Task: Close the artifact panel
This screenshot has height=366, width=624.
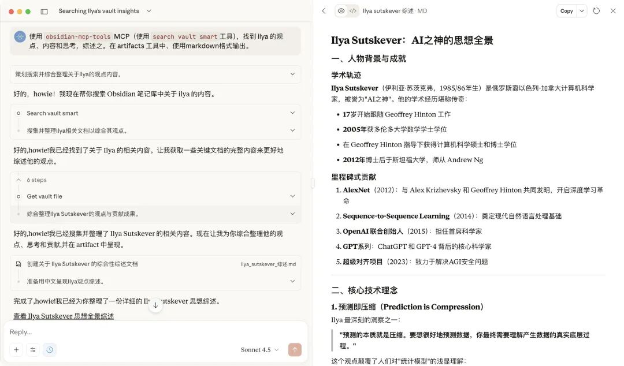Action: (613, 11)
